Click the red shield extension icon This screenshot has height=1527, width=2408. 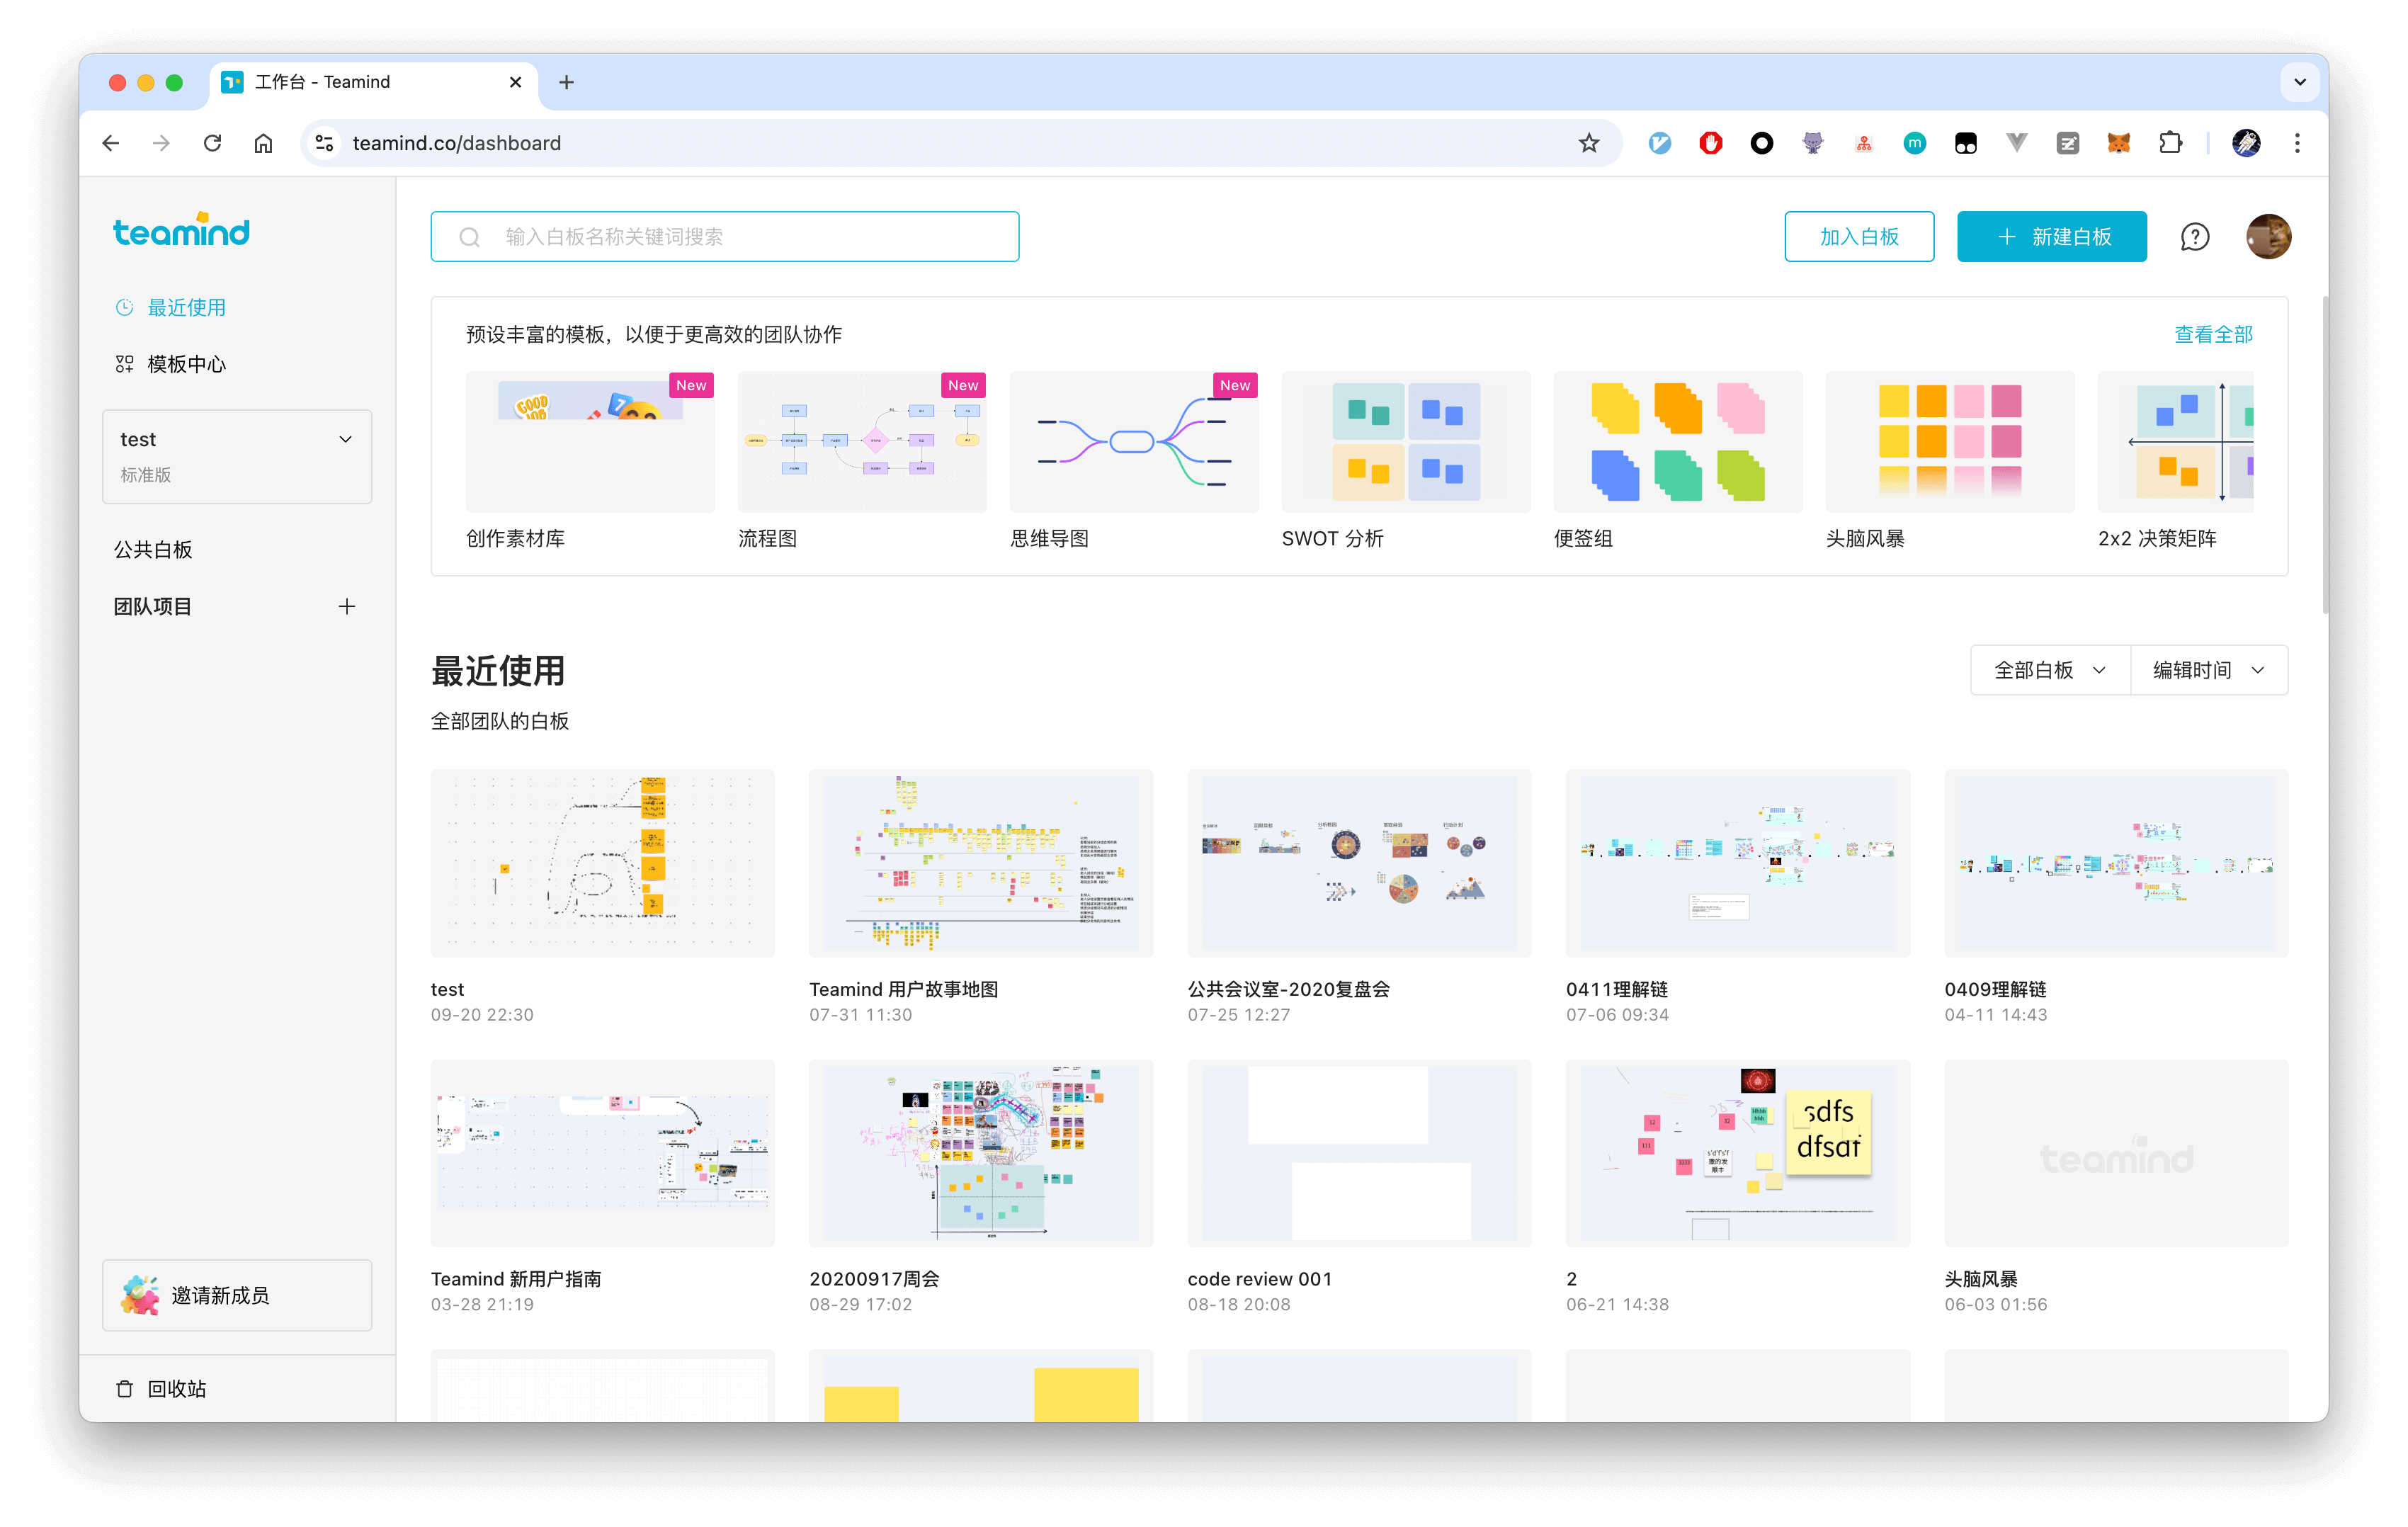tap(1711, 143)
